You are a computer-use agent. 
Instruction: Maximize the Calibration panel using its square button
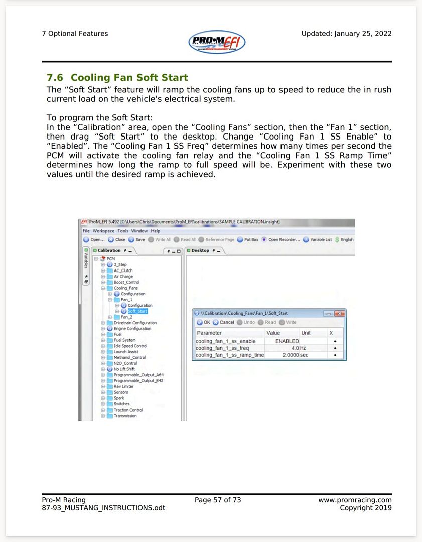[178, 251]
